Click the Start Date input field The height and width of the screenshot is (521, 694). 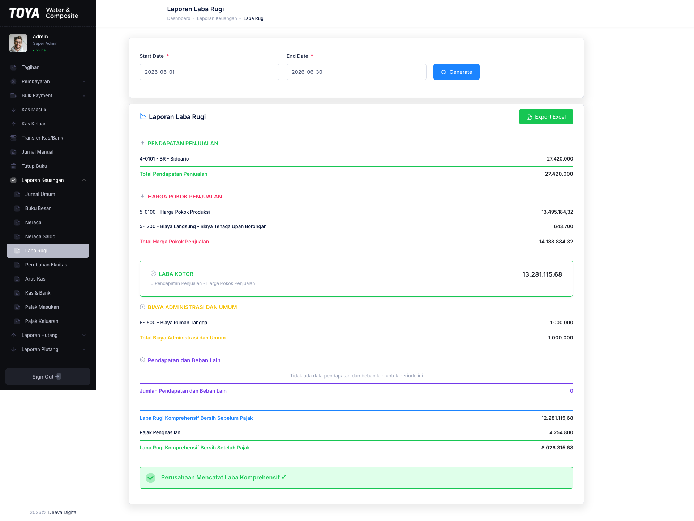coord(209,72)
